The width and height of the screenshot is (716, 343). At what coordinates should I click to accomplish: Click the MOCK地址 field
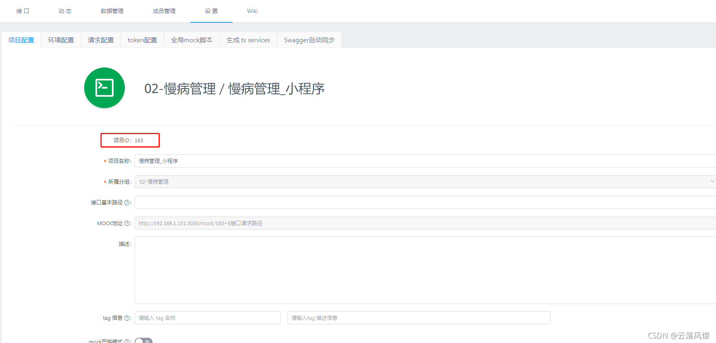click(425, 223)
